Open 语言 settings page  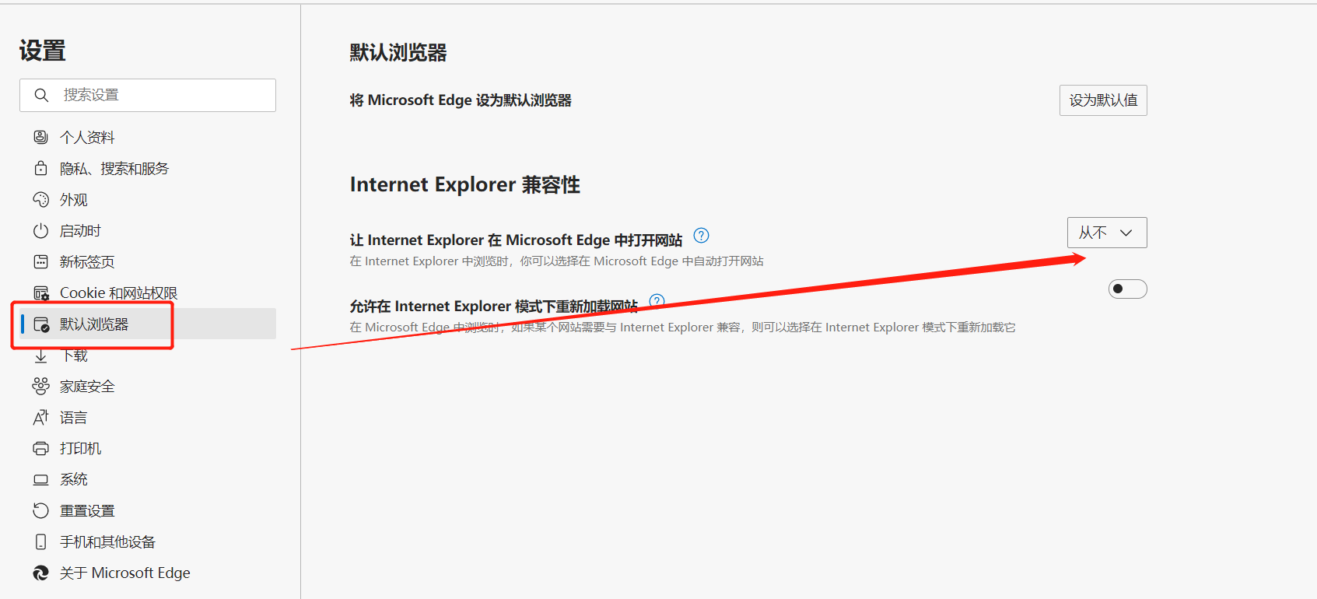click(x=148, y=417)
